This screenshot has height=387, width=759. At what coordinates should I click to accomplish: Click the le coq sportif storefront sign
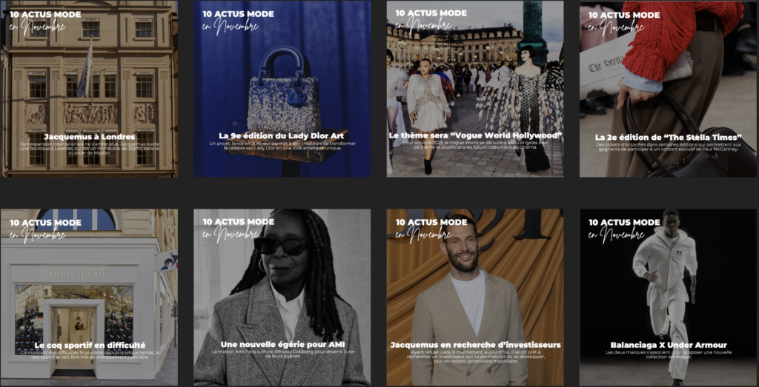click(x=73, y=273)
